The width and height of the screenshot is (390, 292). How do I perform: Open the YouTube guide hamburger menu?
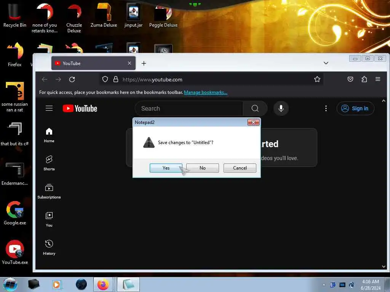coord(49,108)
